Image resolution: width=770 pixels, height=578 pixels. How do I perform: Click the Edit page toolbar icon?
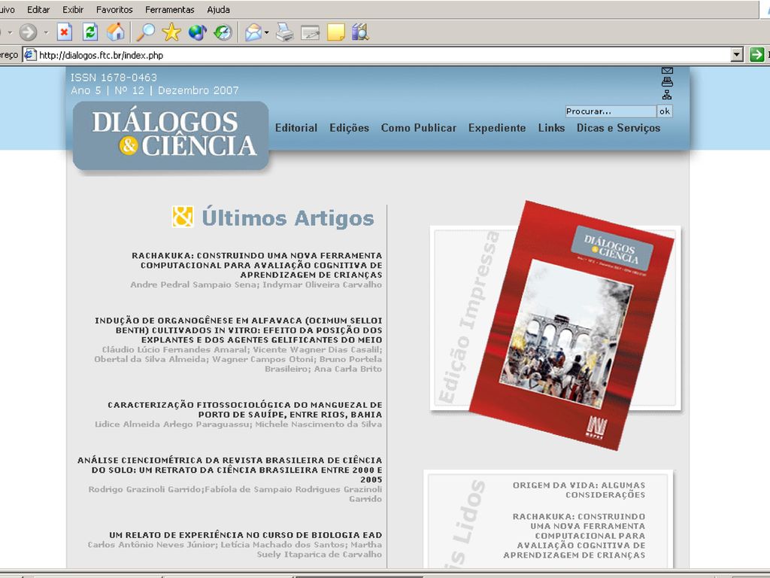coord(311,32)
